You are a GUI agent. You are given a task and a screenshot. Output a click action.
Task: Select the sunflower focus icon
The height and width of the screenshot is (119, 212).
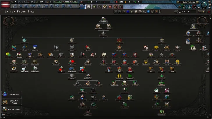pyautogui.click(x=8, y=54)
